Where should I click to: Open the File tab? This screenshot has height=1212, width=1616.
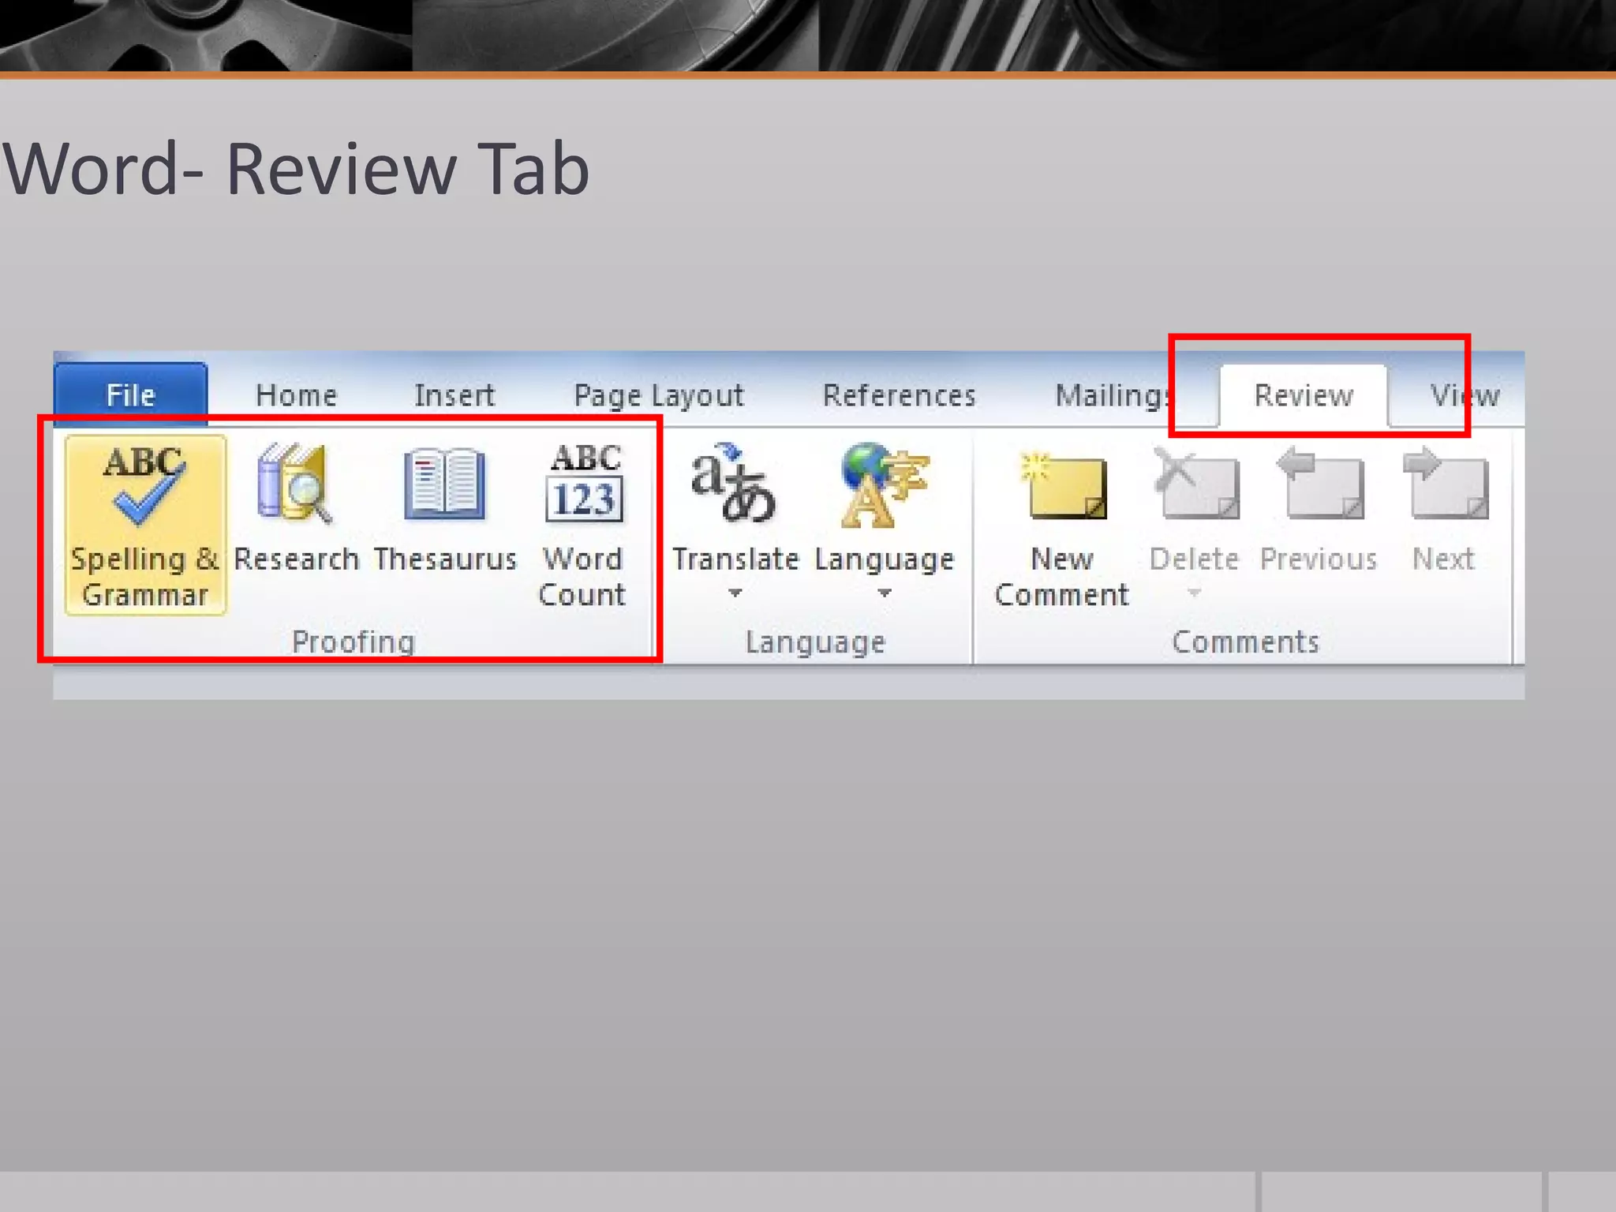(131, 395)
